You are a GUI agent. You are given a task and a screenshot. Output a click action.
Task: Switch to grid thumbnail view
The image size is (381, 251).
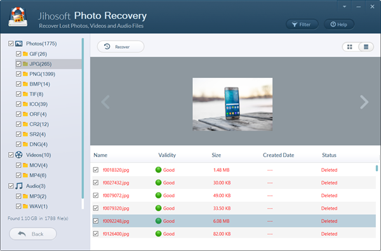point(350,47)
